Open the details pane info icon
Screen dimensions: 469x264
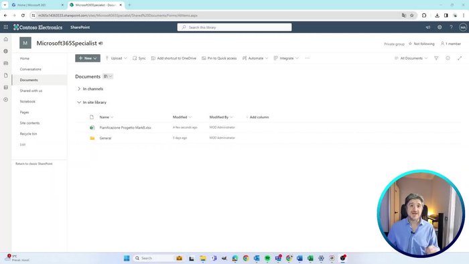(448, 58)
